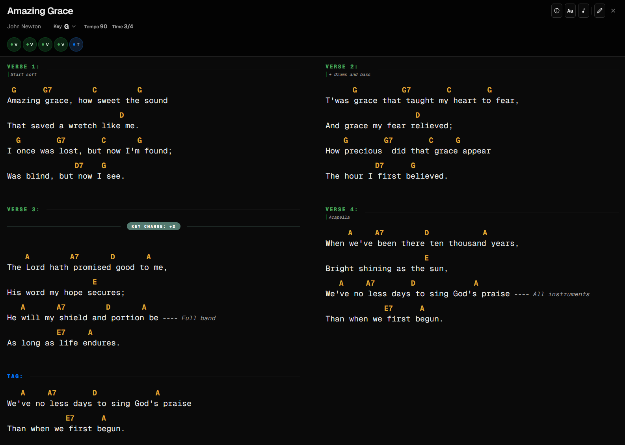This screenshot has height=445, width=625.
Task: Click lyric 'That saved a wretch like me.'
Action: (x=73, y=126)
